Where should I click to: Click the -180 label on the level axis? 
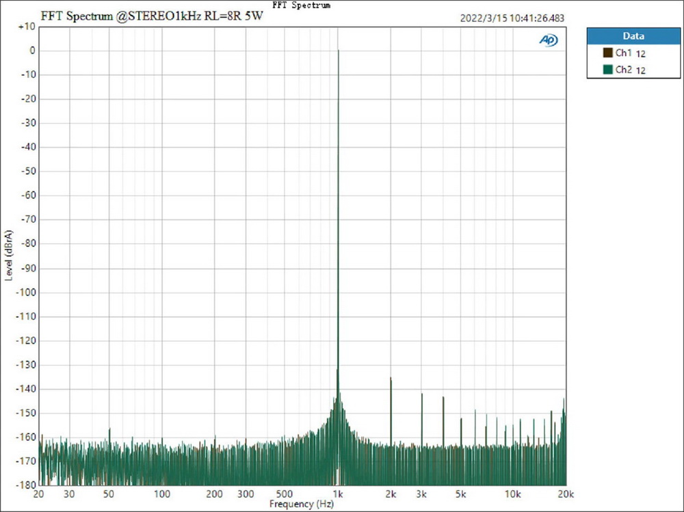(x=25, y=485)
